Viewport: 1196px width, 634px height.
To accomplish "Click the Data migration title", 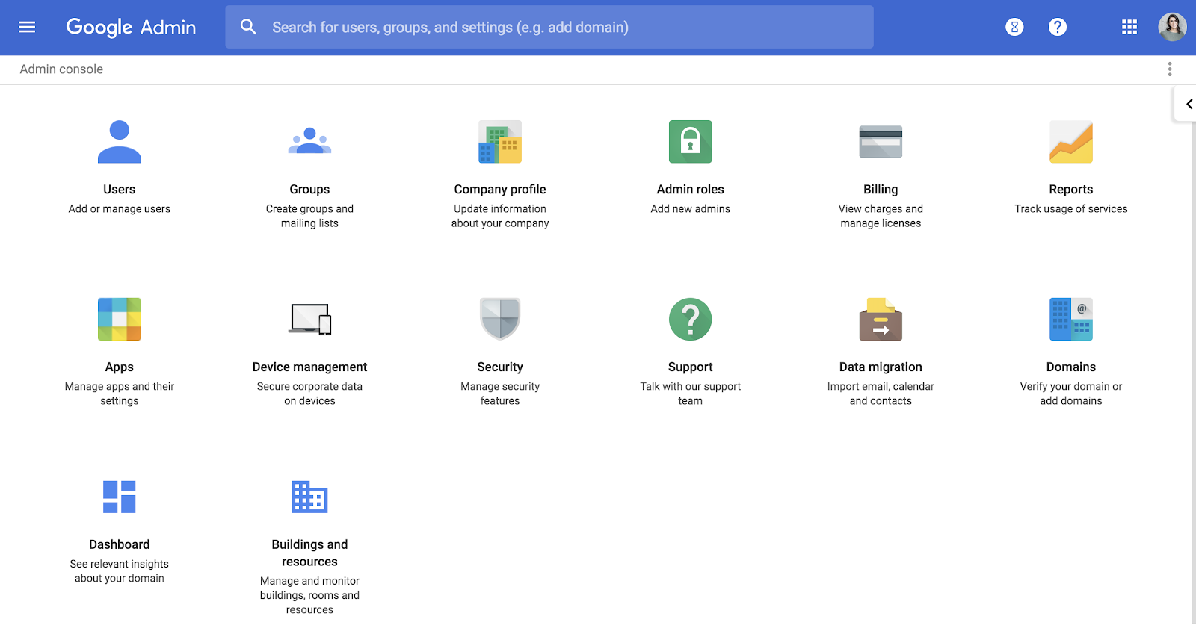I will point(881,367).
